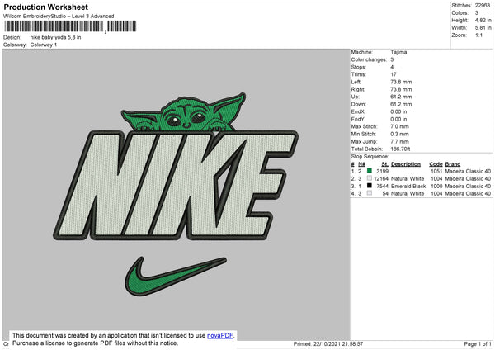Viewport: 495px width, 350px height.
Task: Click the 'Brand' column header
Action: (453, 164)
